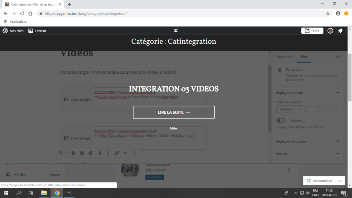Toggle the Lettrines drop cap switch
This screenshot has width=352, height=198.
[281, 121]
